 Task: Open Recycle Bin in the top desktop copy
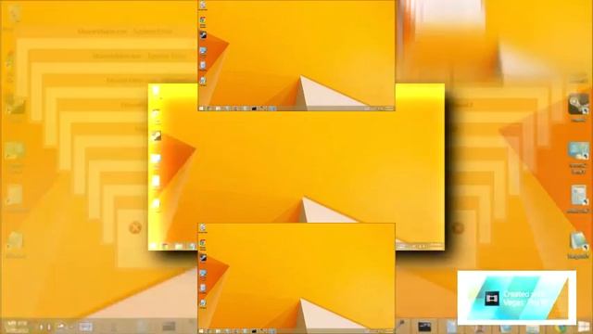(x=203, y=5)
